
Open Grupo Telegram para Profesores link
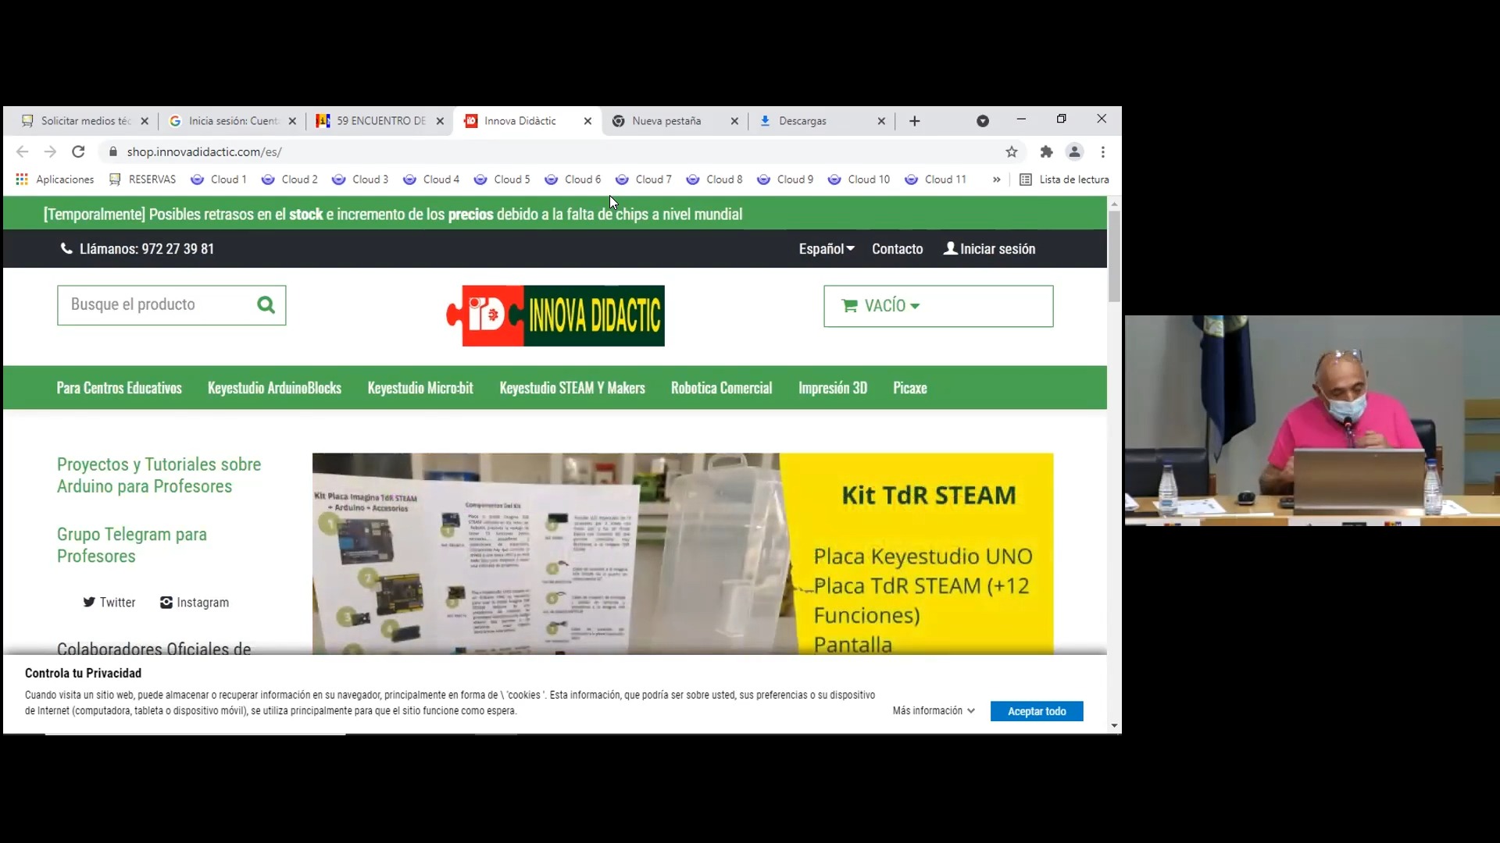click(x=132, y=546)
